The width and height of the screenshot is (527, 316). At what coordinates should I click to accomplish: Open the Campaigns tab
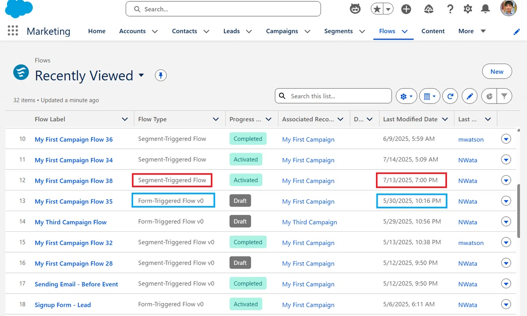282,31
